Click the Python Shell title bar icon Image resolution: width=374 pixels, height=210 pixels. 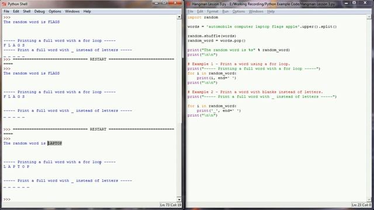[x=4, y=4]
